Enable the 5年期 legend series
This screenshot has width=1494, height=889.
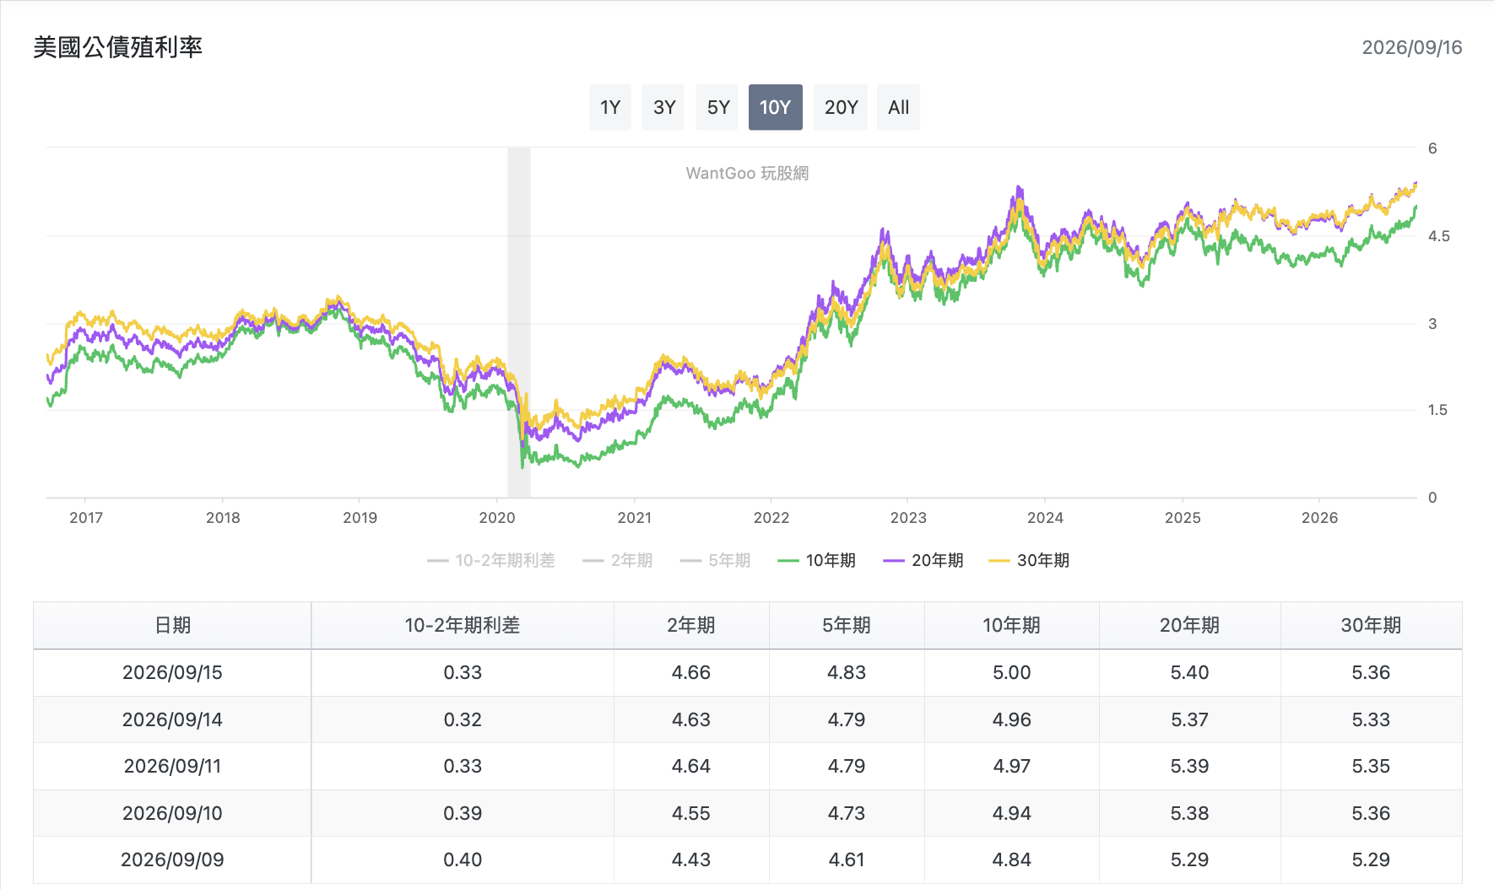coord(715,560)
